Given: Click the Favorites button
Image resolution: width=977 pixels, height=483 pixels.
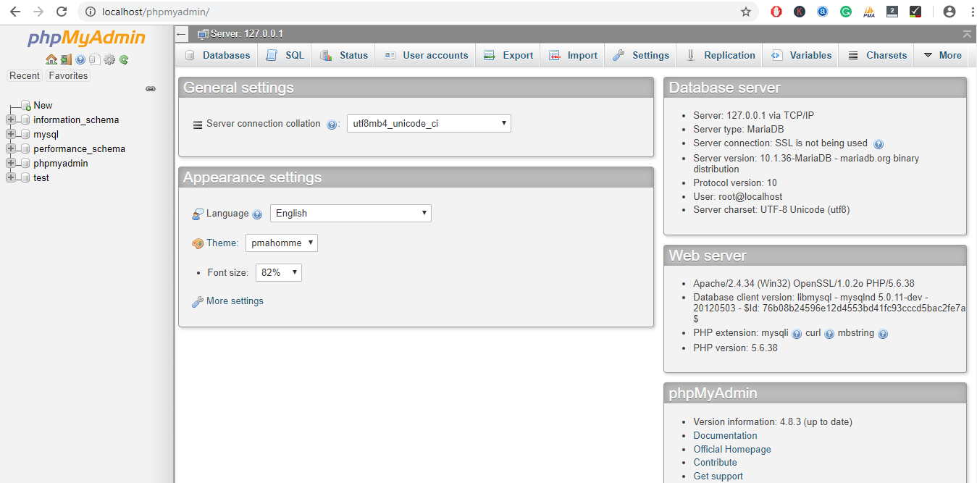Looking at the screenshot, I should [68, 76].
